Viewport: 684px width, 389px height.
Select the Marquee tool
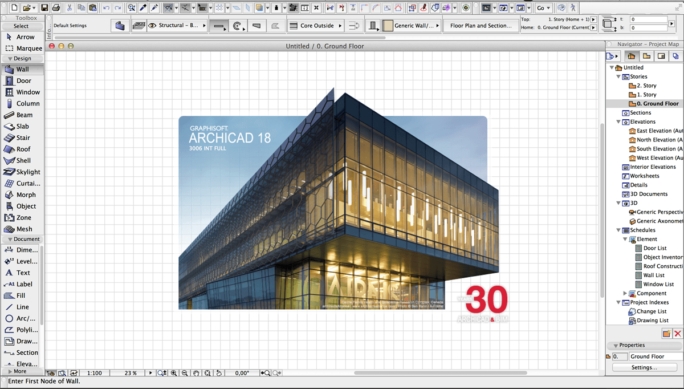(x=22, y=48)
